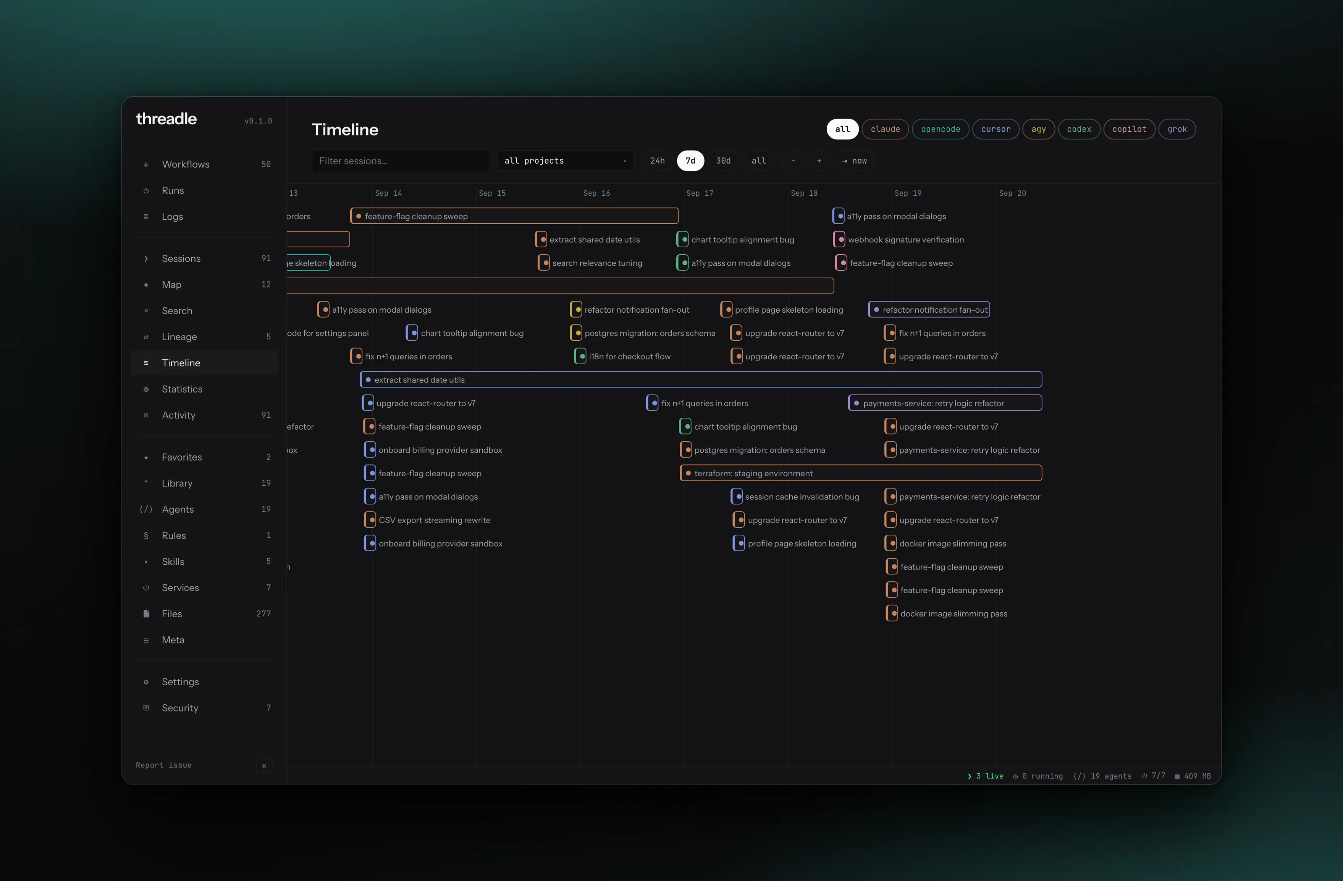Toggle the grok agent filter

[x=1178, y=129]
